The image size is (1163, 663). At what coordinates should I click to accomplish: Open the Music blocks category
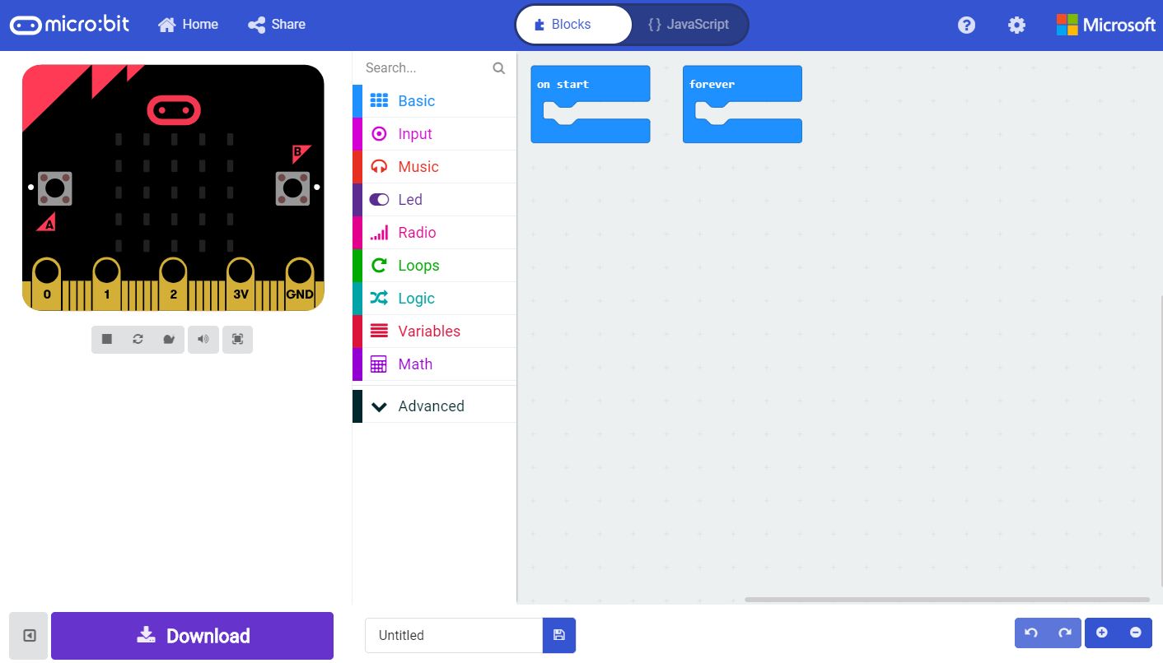pos(434,167)
